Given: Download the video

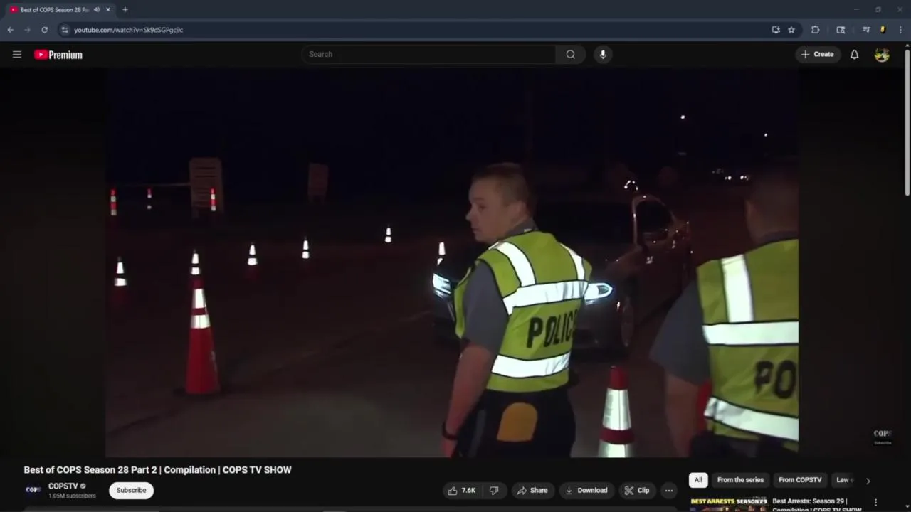Looking at the screenshot, I should tap(586, 490).
